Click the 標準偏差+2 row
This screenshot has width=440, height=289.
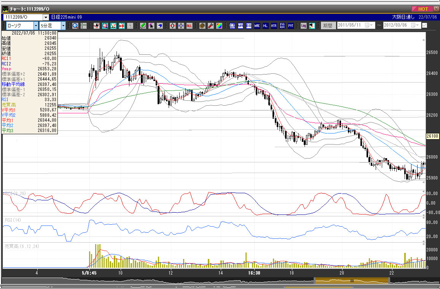pos(29,74)
